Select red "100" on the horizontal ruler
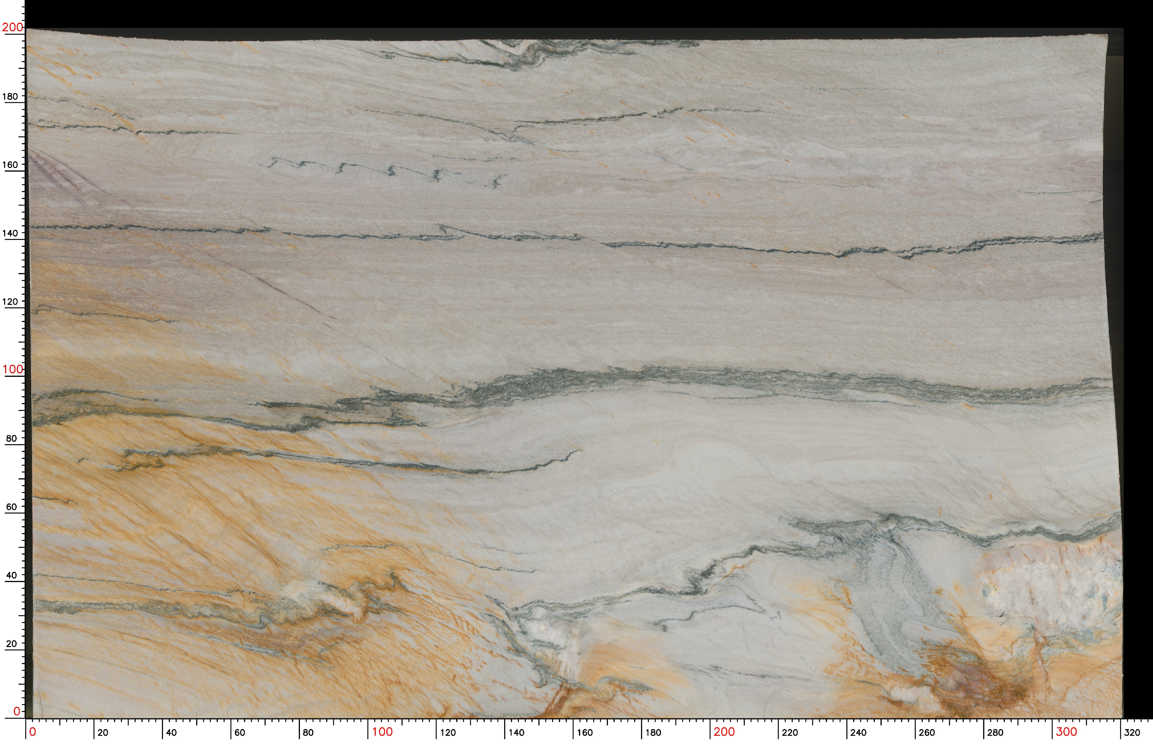 click(382, 732)
